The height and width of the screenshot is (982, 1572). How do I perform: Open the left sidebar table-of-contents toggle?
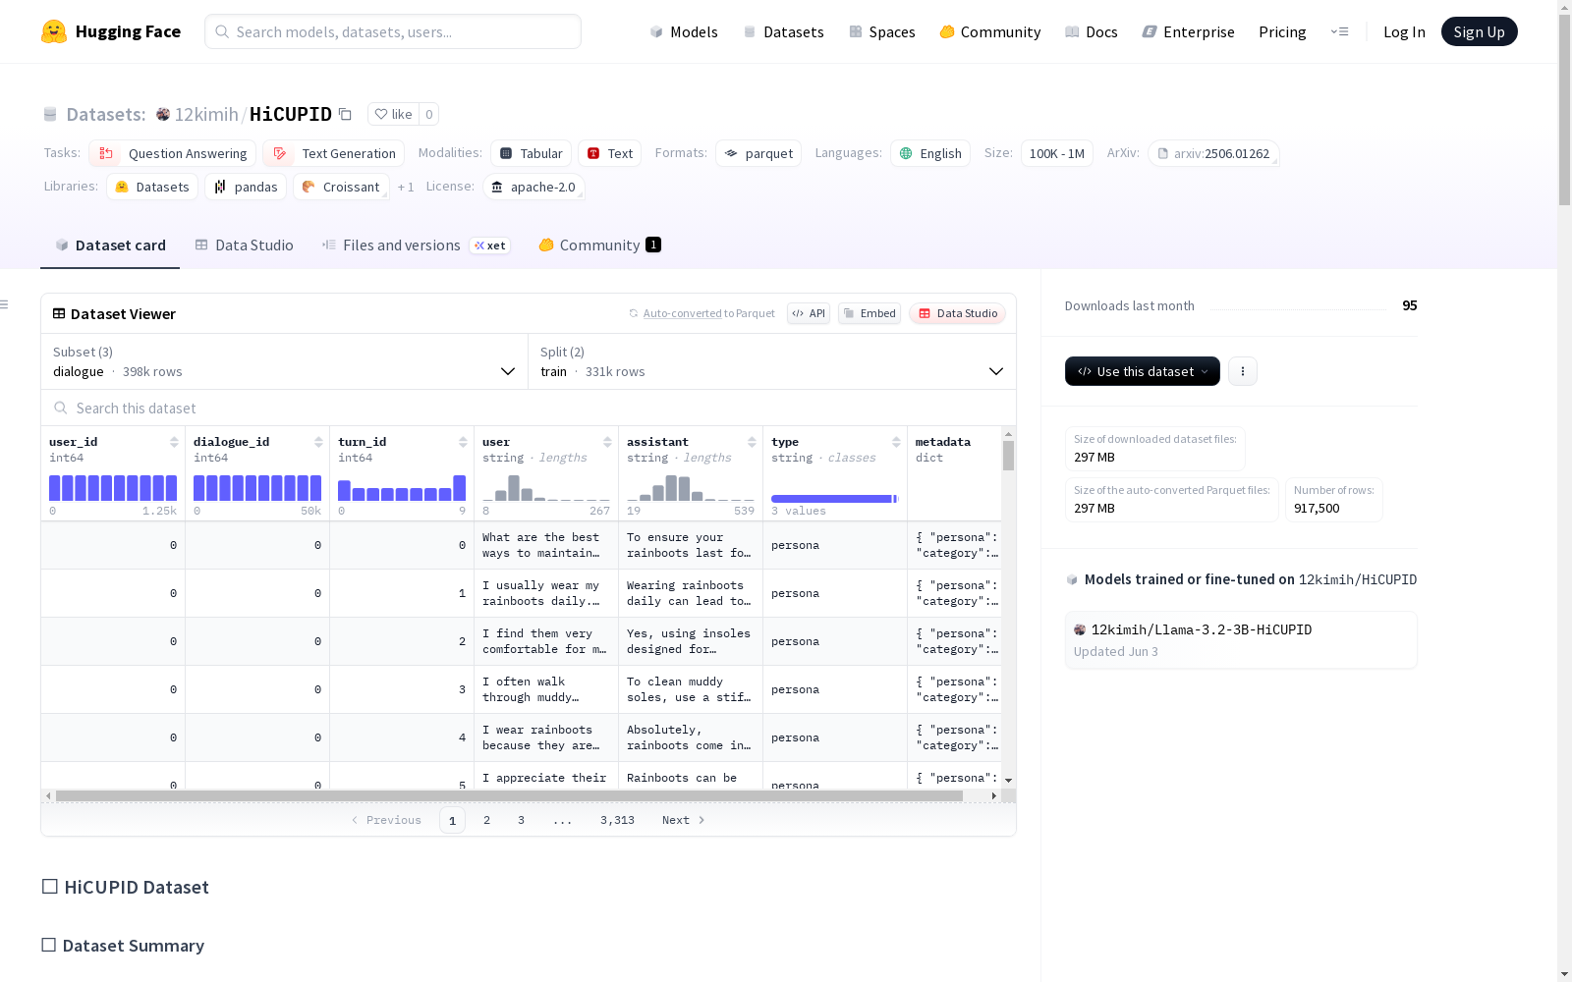pos(5,304)
